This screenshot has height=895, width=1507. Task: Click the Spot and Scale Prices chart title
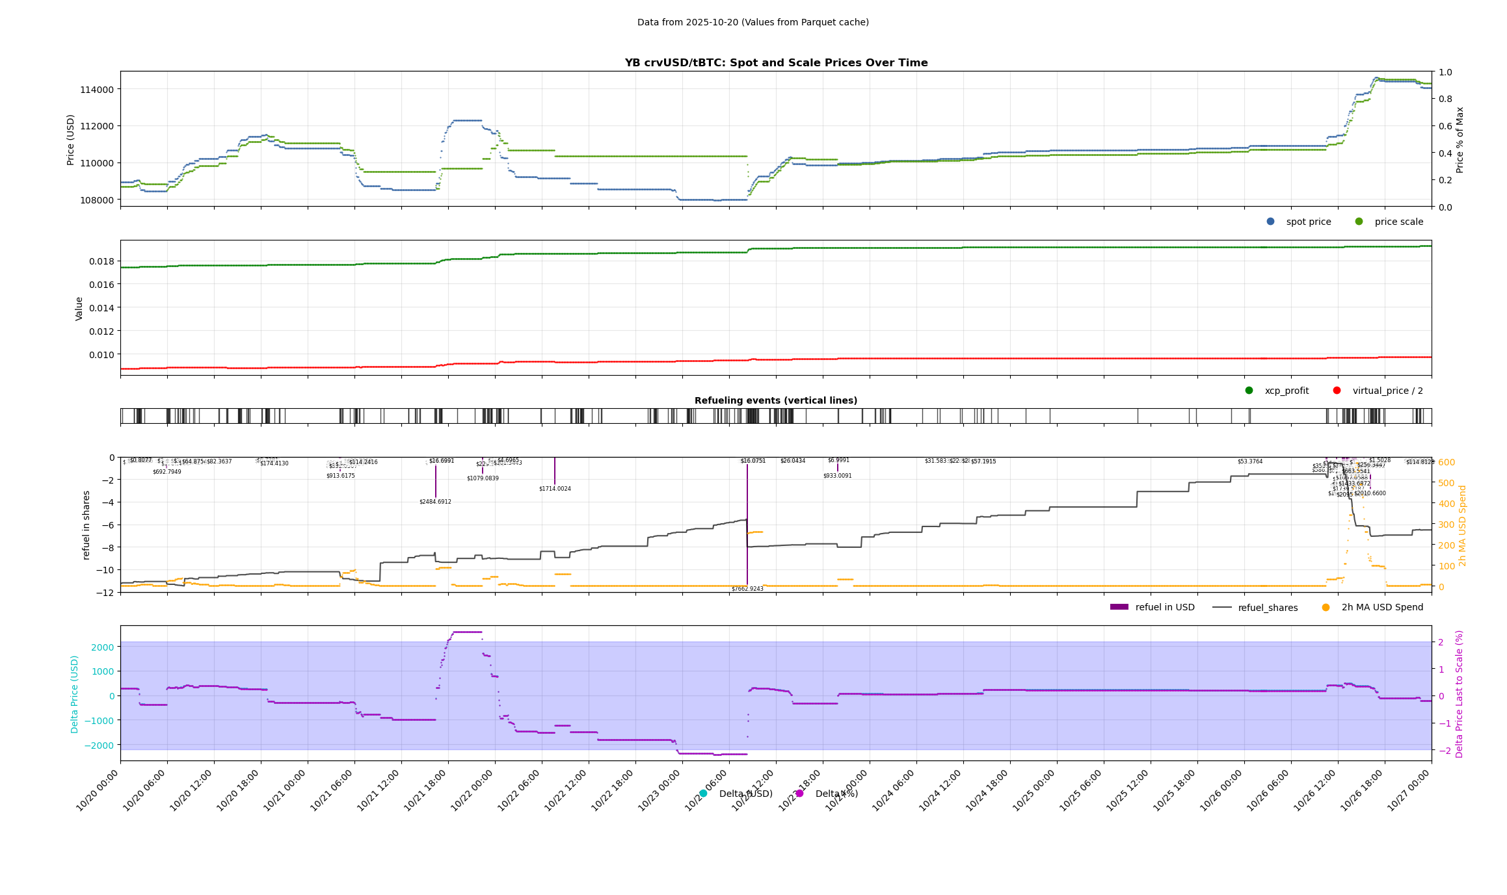776,63
